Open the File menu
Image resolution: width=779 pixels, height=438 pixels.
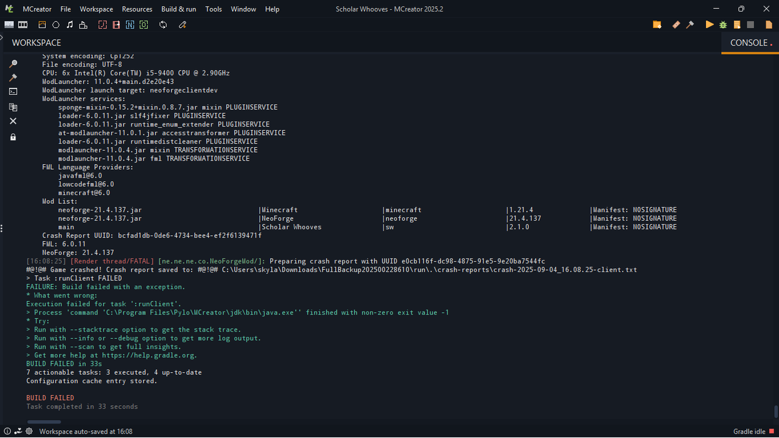pos(66,9)
